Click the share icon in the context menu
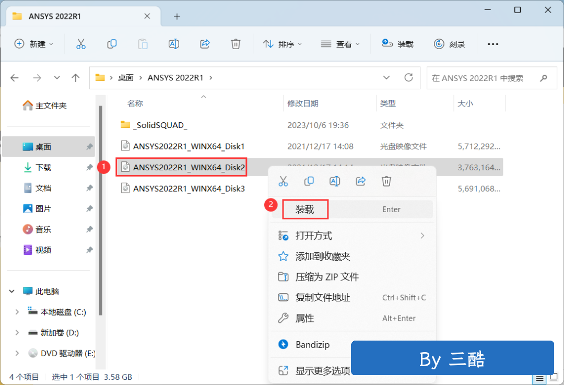 pyautogui.click(x=361, y=181)
